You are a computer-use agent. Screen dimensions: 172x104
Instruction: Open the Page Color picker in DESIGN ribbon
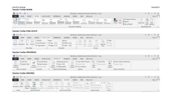[147, 22]
